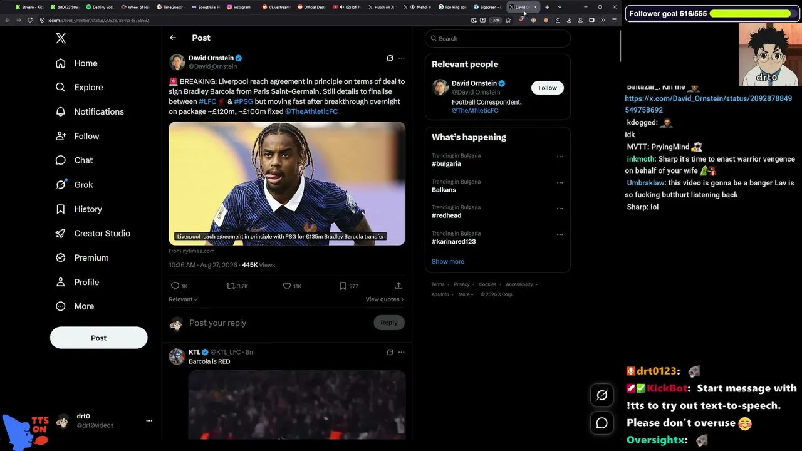Share the Ornstein post
The height and width of the screenshot is (451, 802).
pos(398,286)
